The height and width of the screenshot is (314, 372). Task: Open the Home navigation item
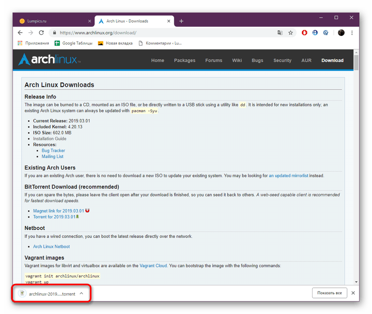157,61
